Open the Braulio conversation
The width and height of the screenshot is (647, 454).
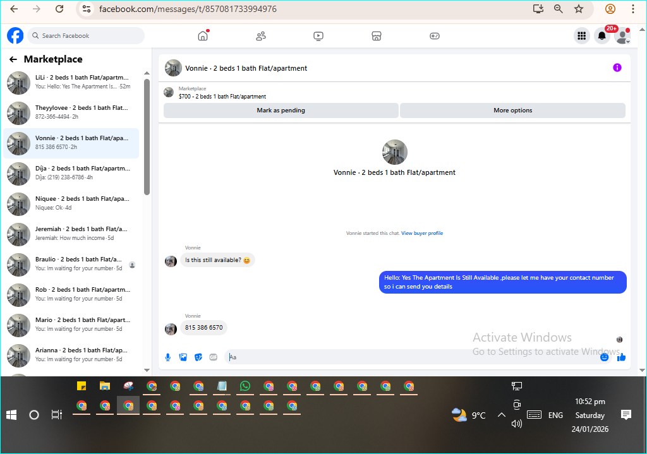[71, 265]
